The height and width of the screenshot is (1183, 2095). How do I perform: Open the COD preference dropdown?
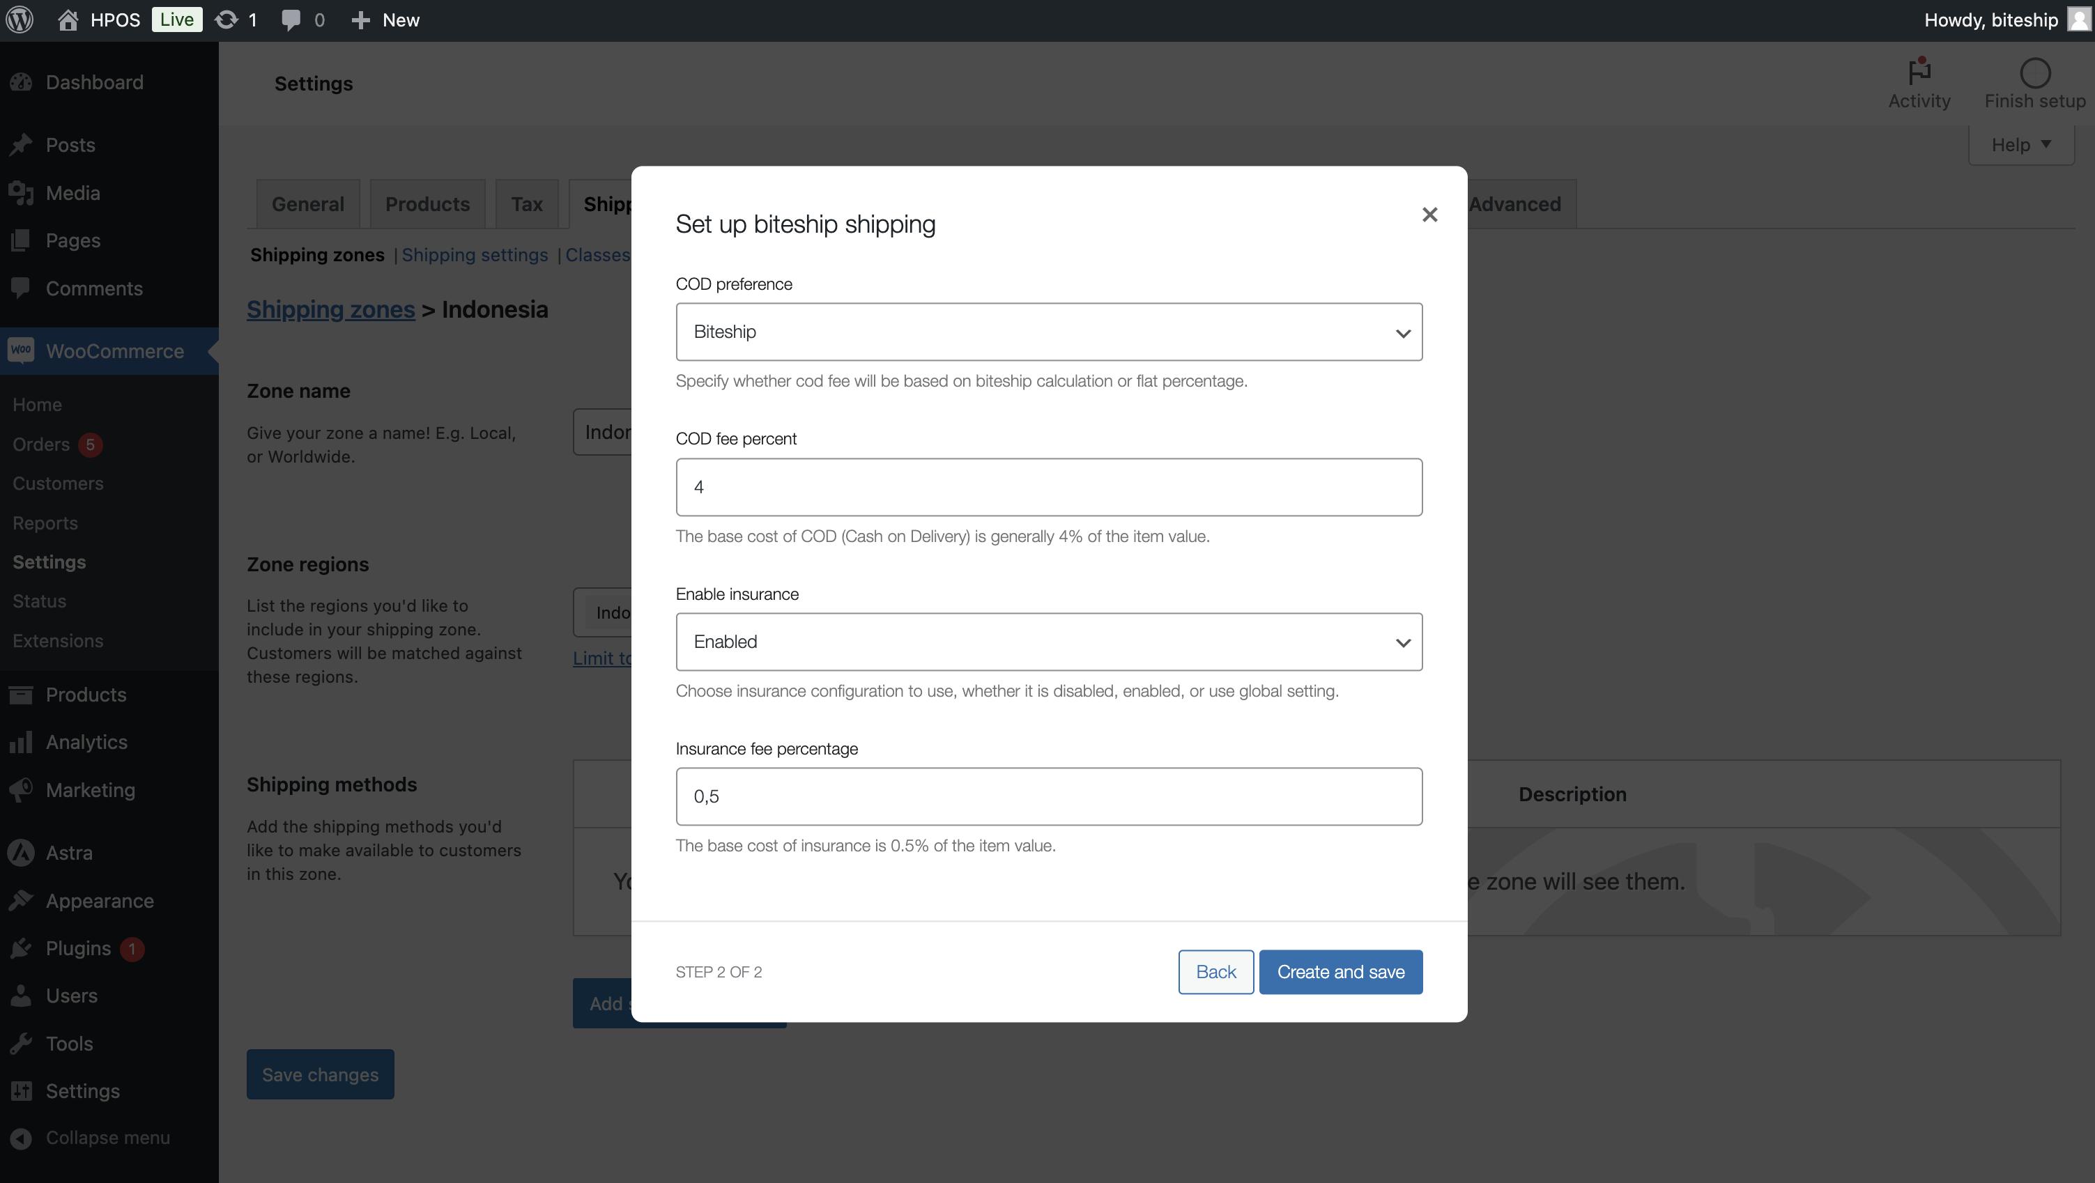coord(1049,332)
